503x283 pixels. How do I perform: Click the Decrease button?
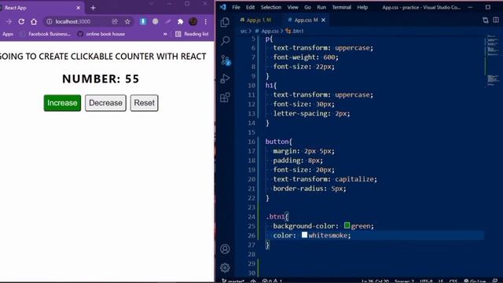[x=105, y=103]
